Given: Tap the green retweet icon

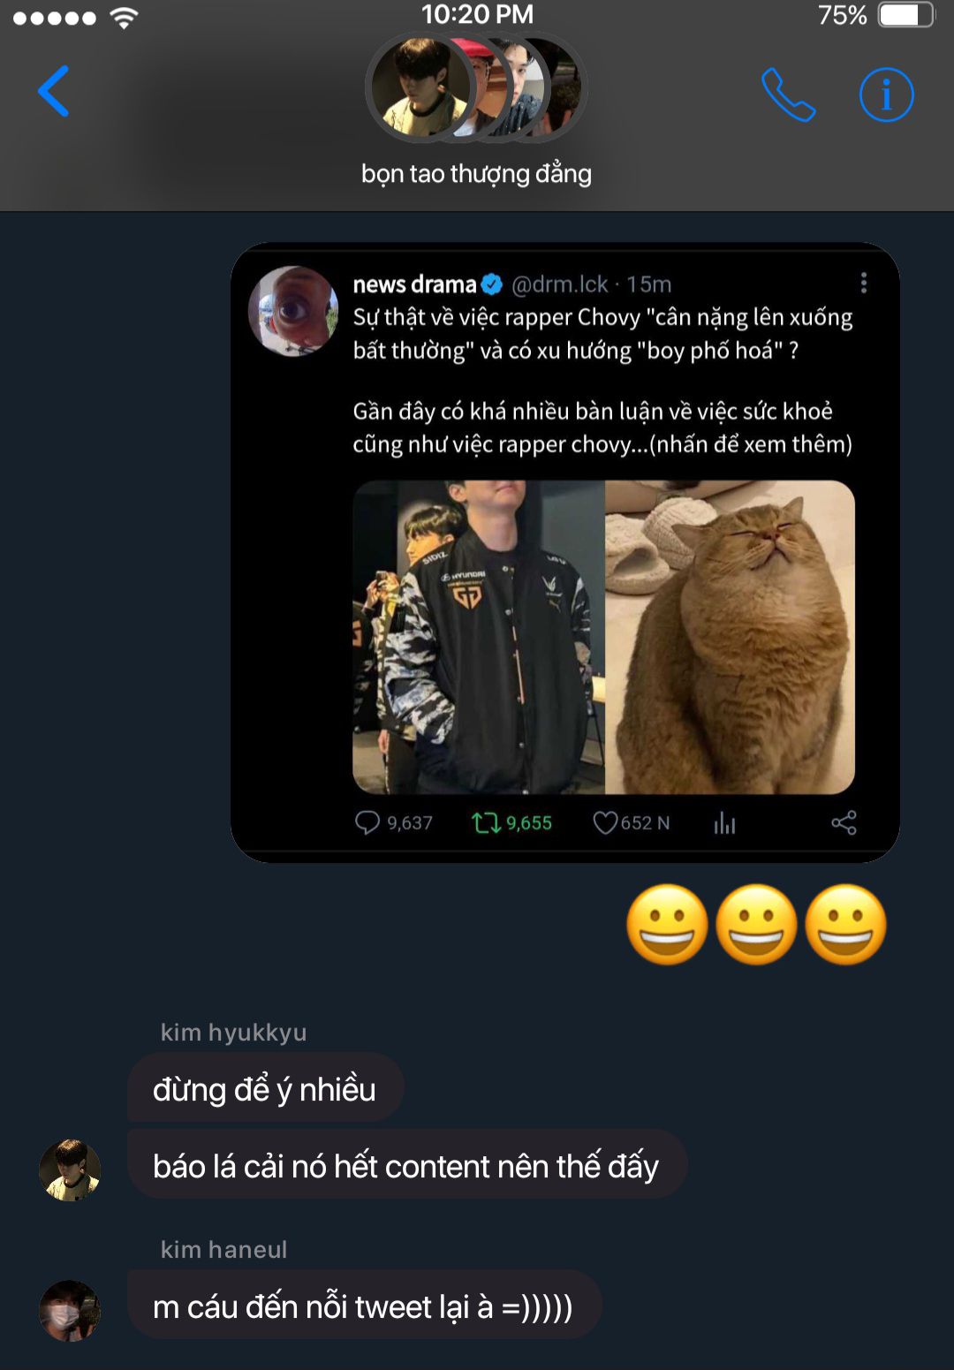Looking at the screenshot, I should tap(486, 823).
